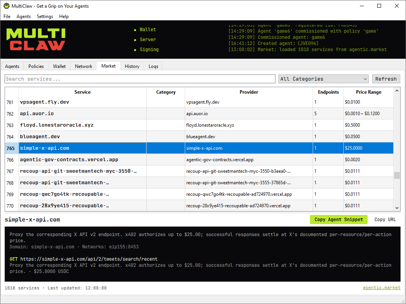Select the blueagent.dev service row

tap(199, 137)
